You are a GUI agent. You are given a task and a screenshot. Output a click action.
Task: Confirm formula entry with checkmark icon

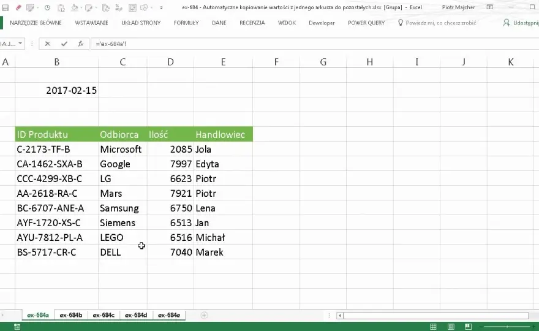click(64, 44)
